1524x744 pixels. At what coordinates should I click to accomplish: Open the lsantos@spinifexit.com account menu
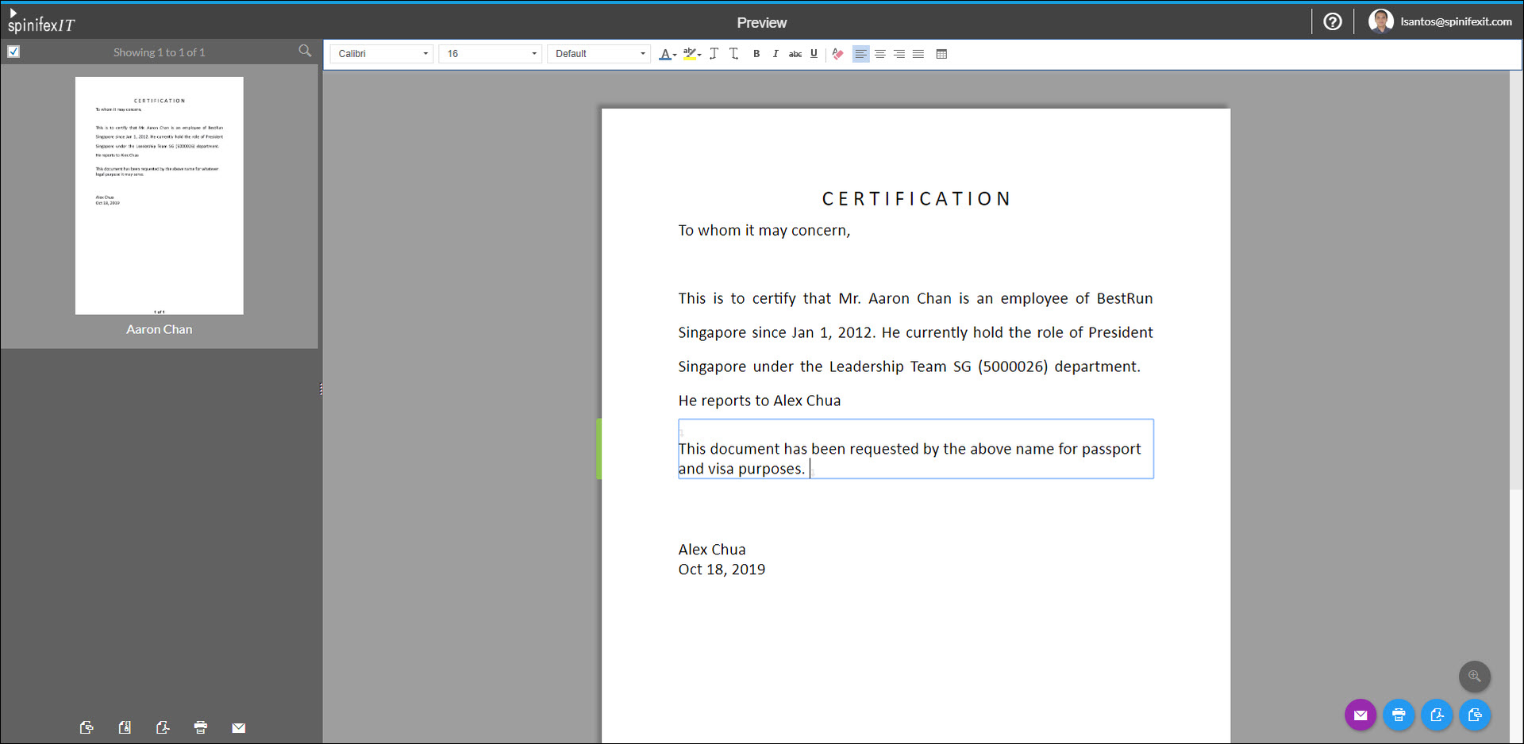[1441, 21]
